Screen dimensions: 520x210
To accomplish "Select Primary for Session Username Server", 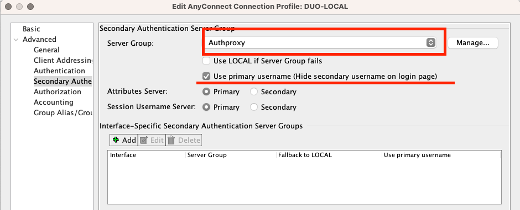I will (206, 107).
